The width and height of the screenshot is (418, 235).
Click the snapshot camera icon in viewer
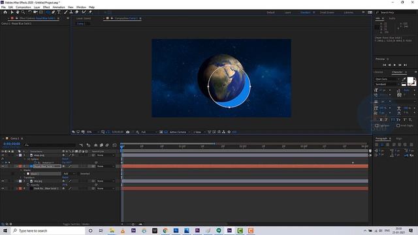(x=128, y=132)
